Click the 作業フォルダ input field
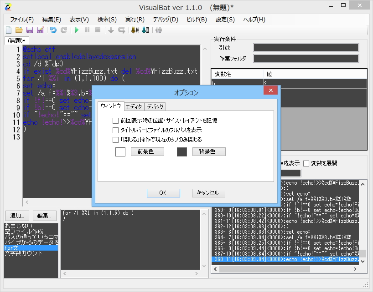 pos(306,58)
